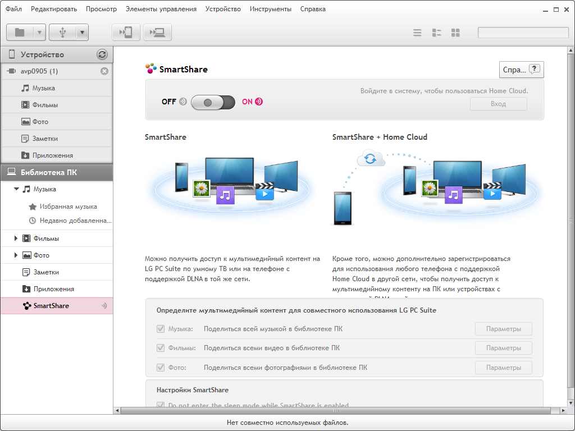
Task: Switch to plain list view
Action: [417, 33]
